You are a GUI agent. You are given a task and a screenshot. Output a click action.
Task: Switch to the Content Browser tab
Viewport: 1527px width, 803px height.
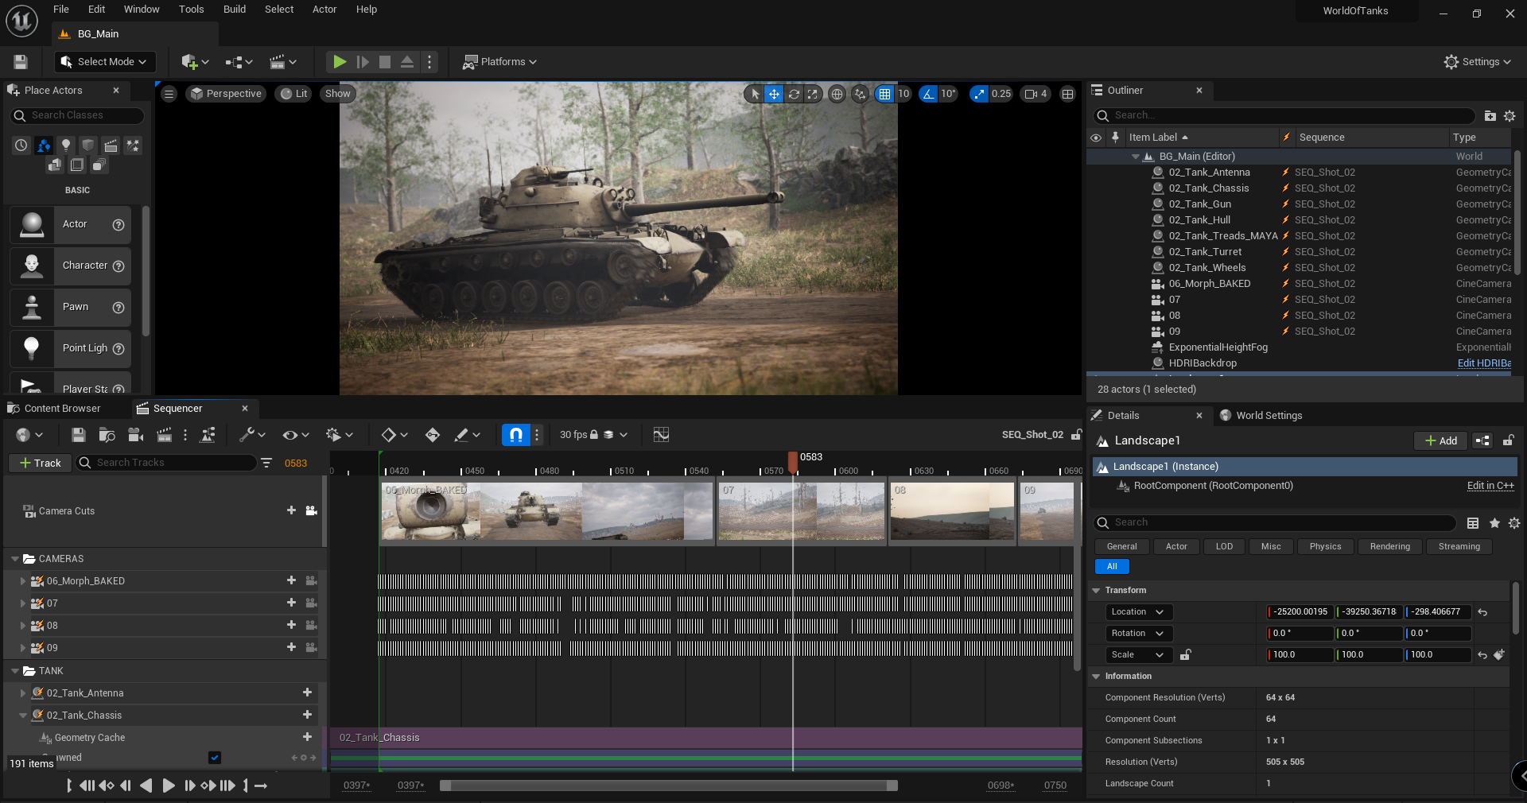point(62,409)
